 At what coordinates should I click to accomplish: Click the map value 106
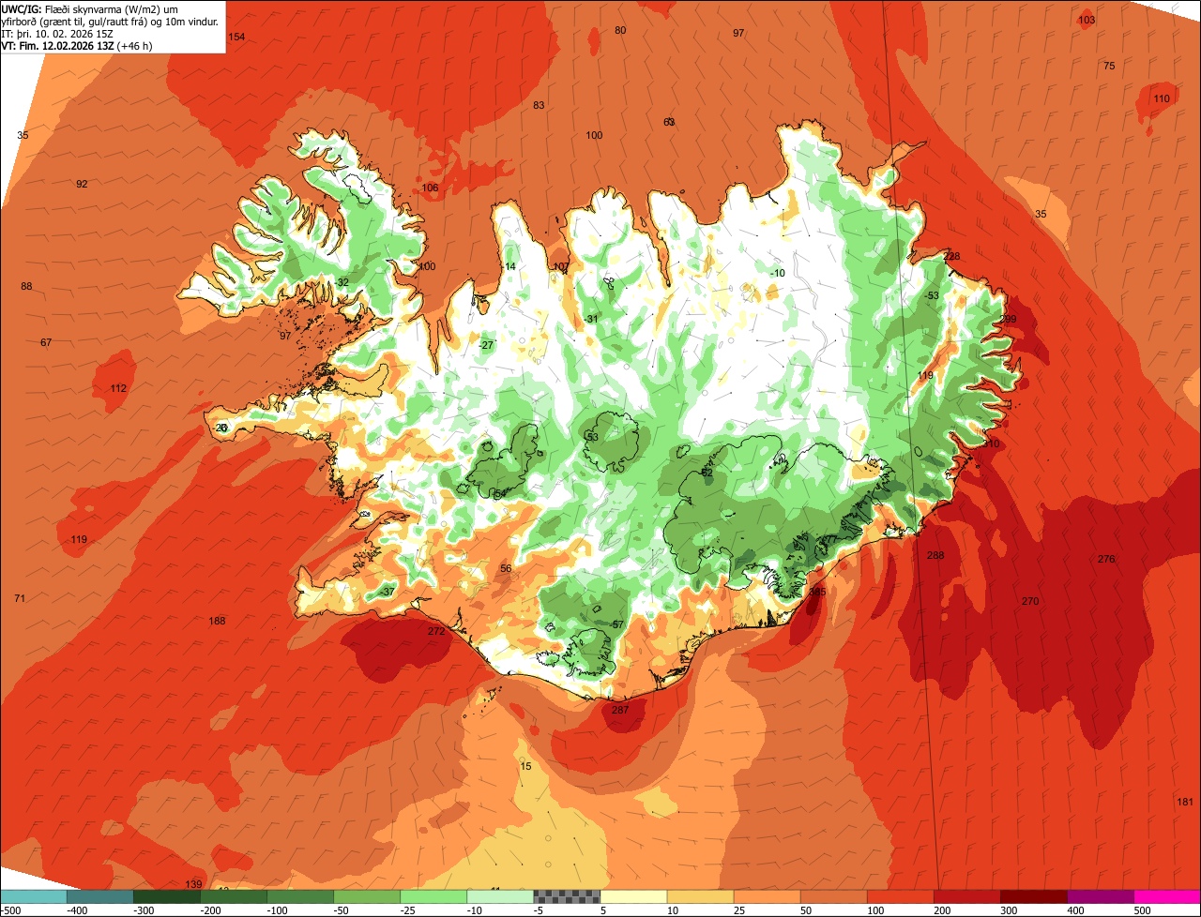tap(430, 188)
